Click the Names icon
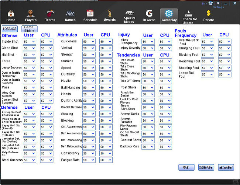 click(70, 15)
